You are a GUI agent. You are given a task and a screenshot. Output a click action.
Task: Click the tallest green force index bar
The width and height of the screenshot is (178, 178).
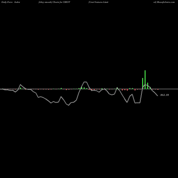(x=145, y=80)
